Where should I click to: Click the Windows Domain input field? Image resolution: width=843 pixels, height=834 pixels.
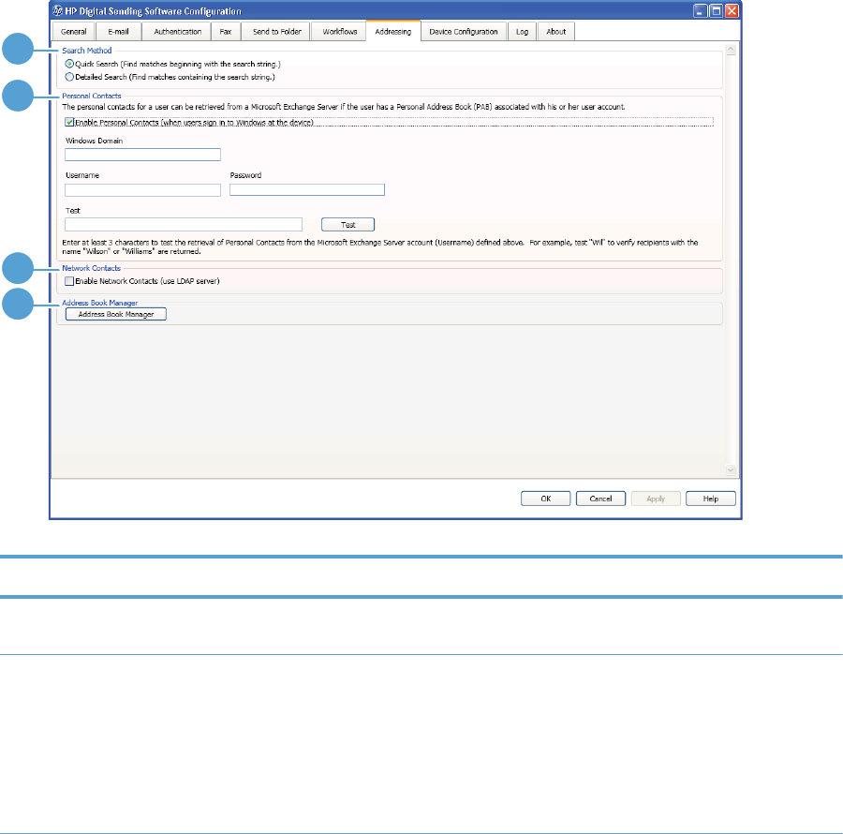[143, 155]
